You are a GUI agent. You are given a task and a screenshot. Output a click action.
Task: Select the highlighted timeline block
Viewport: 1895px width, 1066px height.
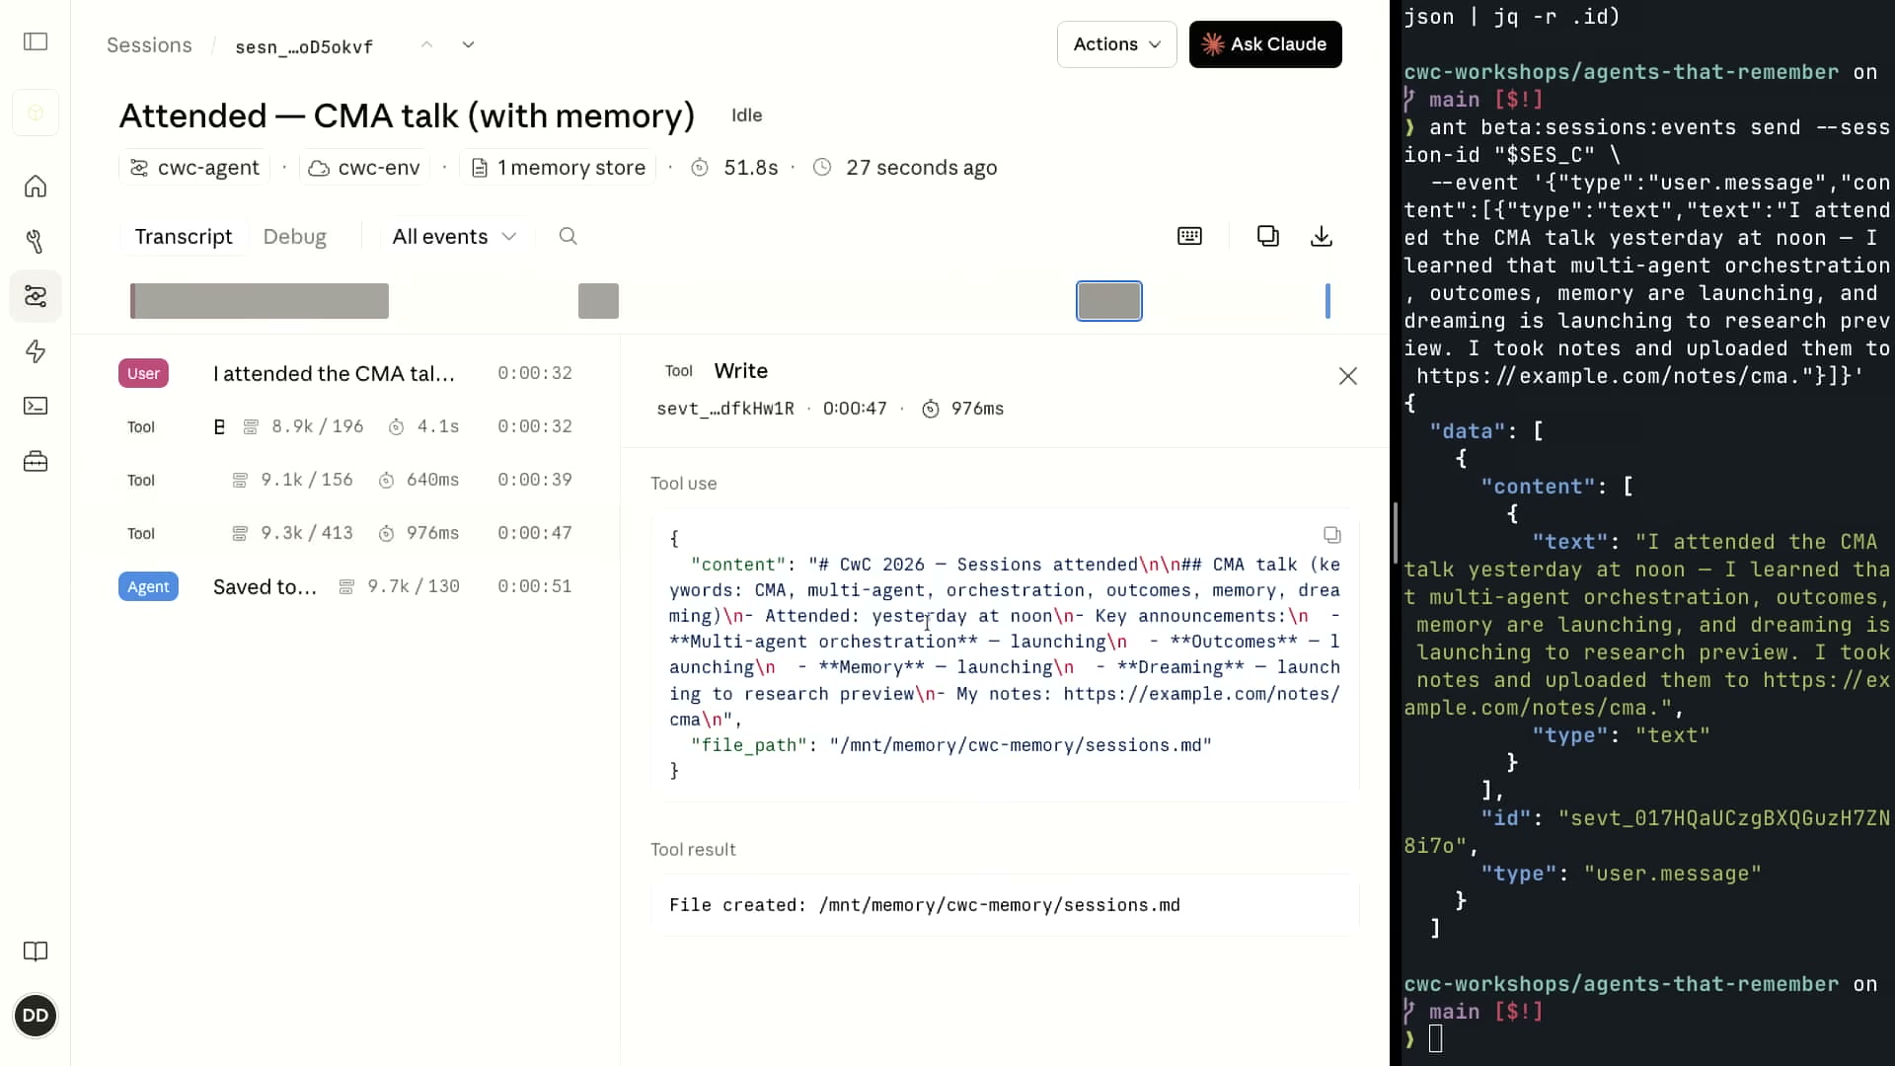tap(1109, 301)
